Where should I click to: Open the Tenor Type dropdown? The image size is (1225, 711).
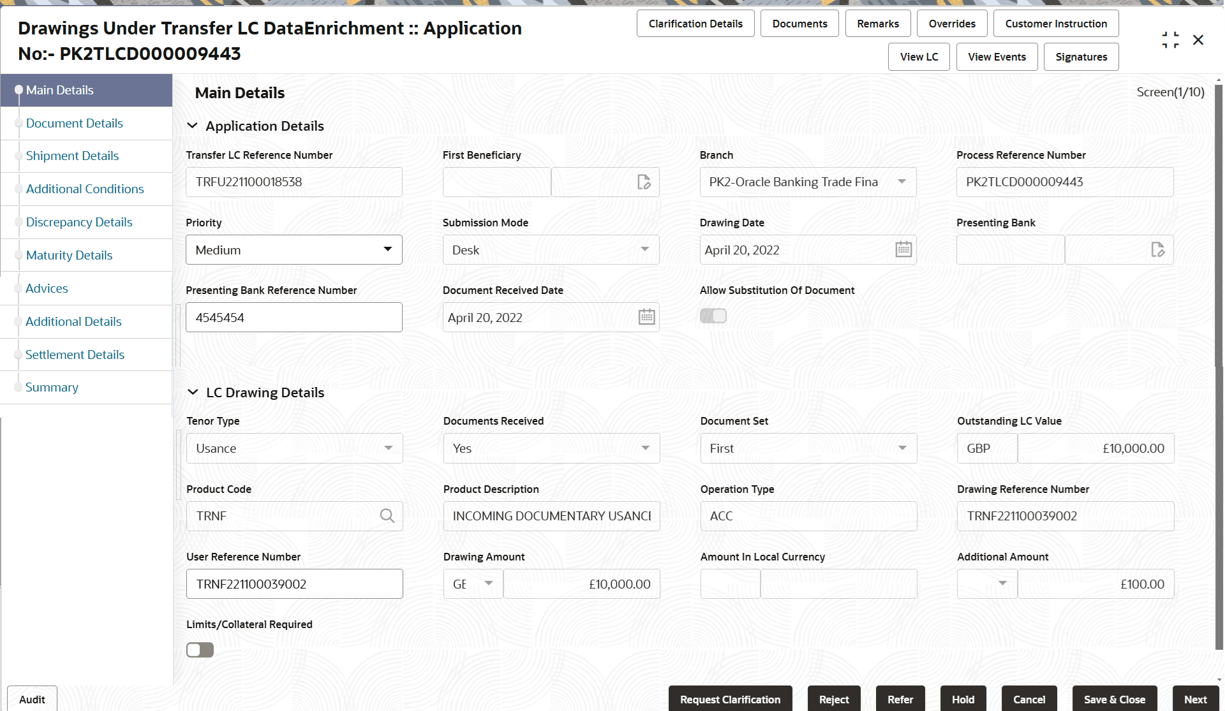(x=388, y=448)
